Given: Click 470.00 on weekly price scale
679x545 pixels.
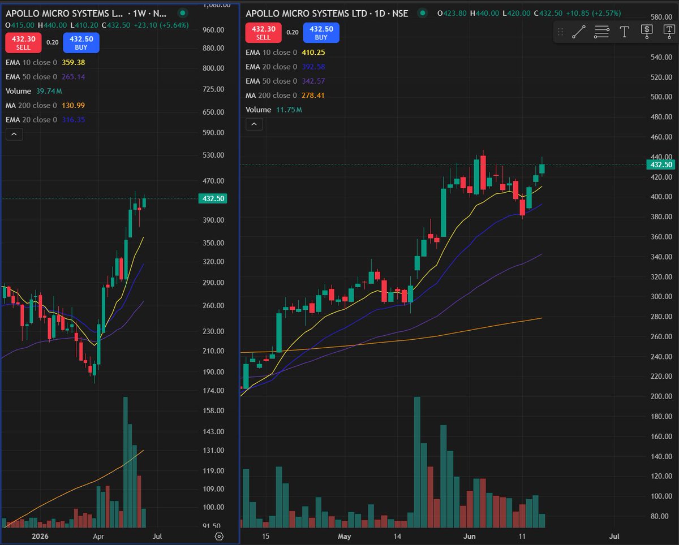Looking at the screenshot, I should (x=214, y=181).
